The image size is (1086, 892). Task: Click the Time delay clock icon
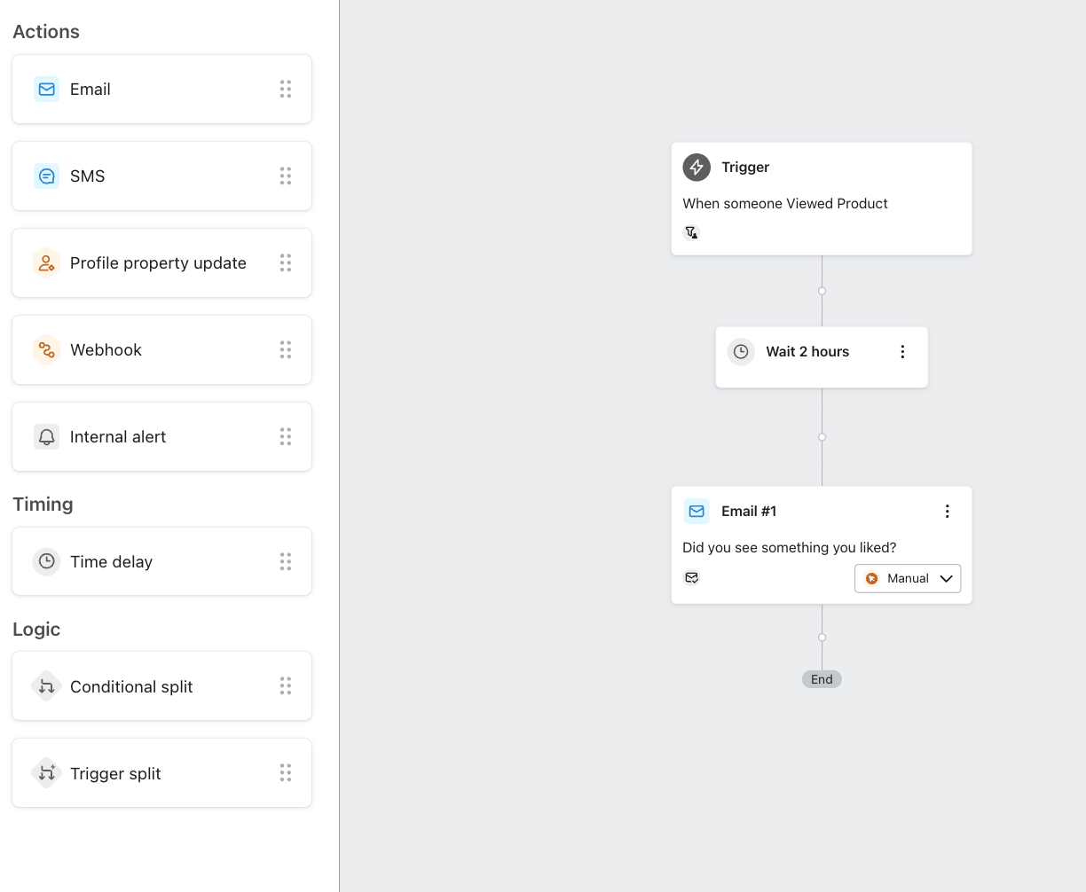(46, 562)
